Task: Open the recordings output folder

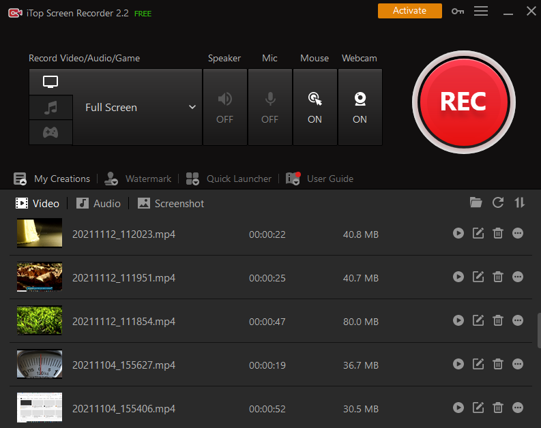Action: pos(476,202)
